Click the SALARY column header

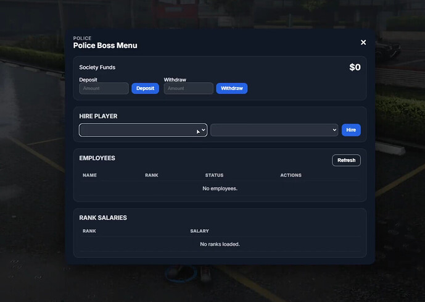point(199,231)
